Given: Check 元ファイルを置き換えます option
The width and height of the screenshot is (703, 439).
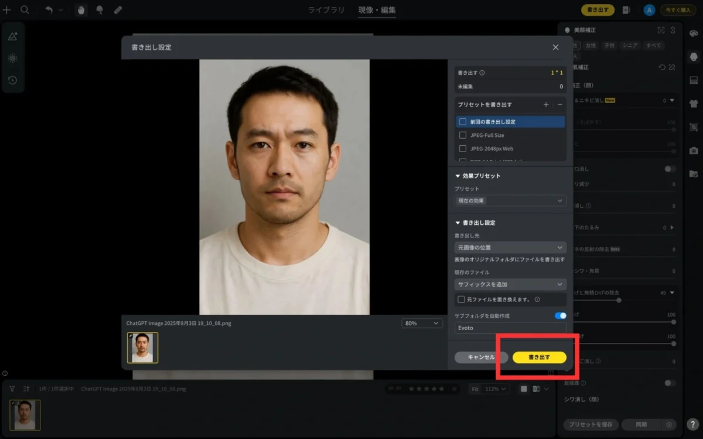Looking at the screenshot, I should click(461, 299).
